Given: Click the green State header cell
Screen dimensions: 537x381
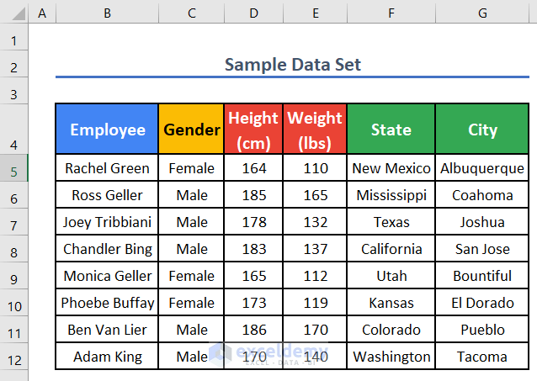Looking at the screenshot, I should [391, 130].
